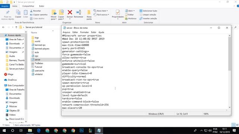Switch to the Compartilhar ribbon tab
This screenshot has height=134, width=239.
pyautogui.click(x=28, y=6)
